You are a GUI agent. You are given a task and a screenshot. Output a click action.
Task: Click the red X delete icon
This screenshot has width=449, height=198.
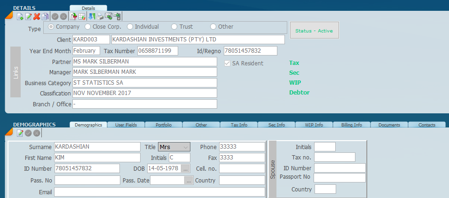tap(37, 16)
